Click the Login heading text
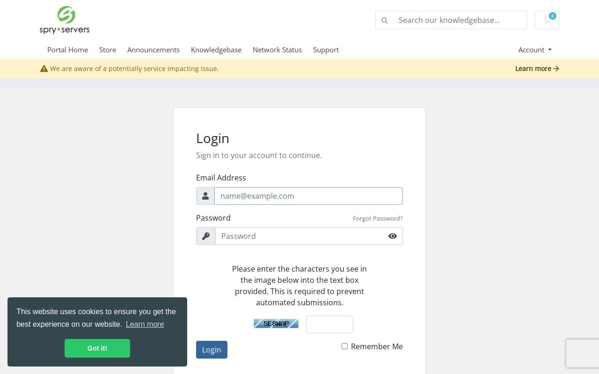 point(212,138)
